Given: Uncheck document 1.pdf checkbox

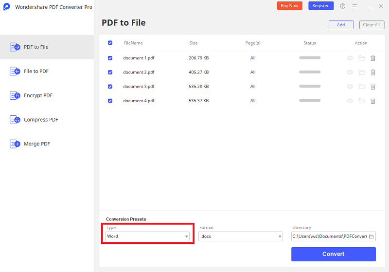Looking at the screenshot, I should 110,58.
